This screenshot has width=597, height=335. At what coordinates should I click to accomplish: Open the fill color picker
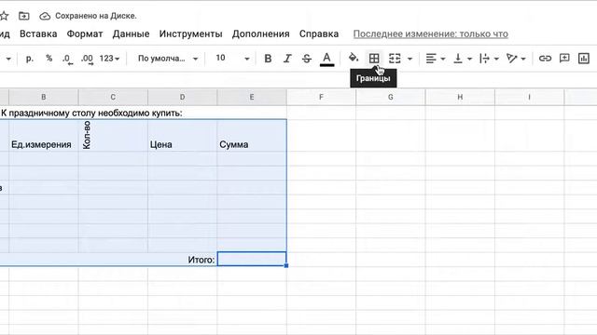[x=354, y=58]
